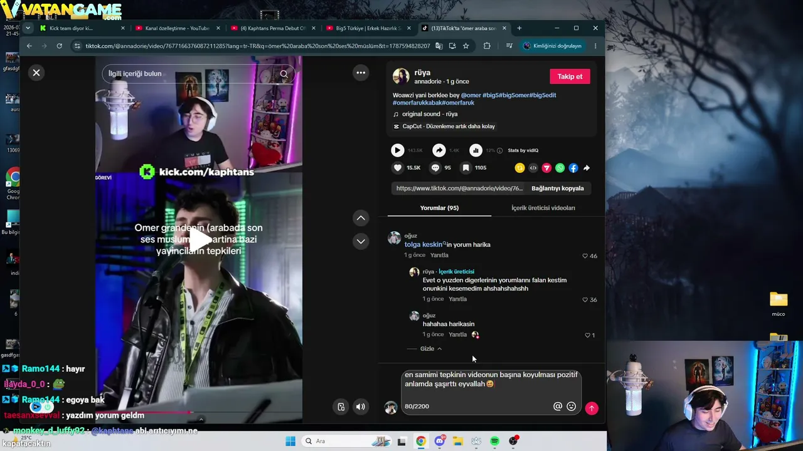This screenshot has width=803, height=451.
Task: Like oğuz's hahahaa harikasin reply
Action: [588, 335]
